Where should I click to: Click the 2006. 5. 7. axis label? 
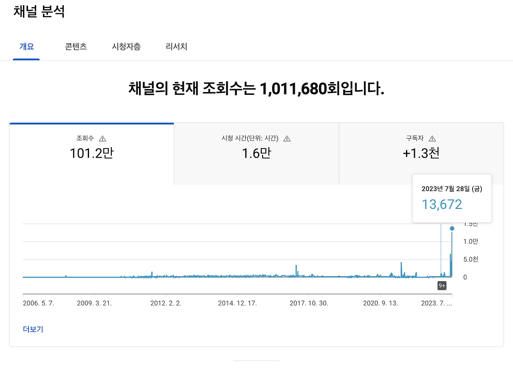click(38, 303)
